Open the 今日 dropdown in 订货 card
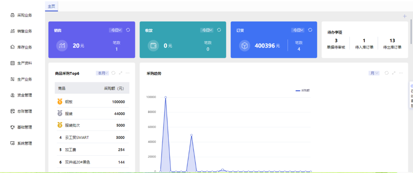This screenshot has width=413, height=173. pos(298,30)
